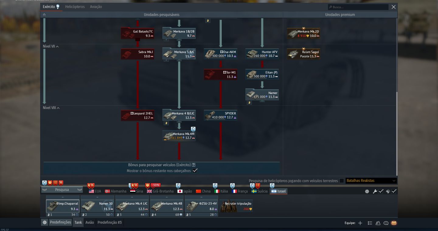Image resolution: width=438 pixels, height=231 pixels.
Task: Collapse the tree with top-left double chevron
Action: coord(44,15)
